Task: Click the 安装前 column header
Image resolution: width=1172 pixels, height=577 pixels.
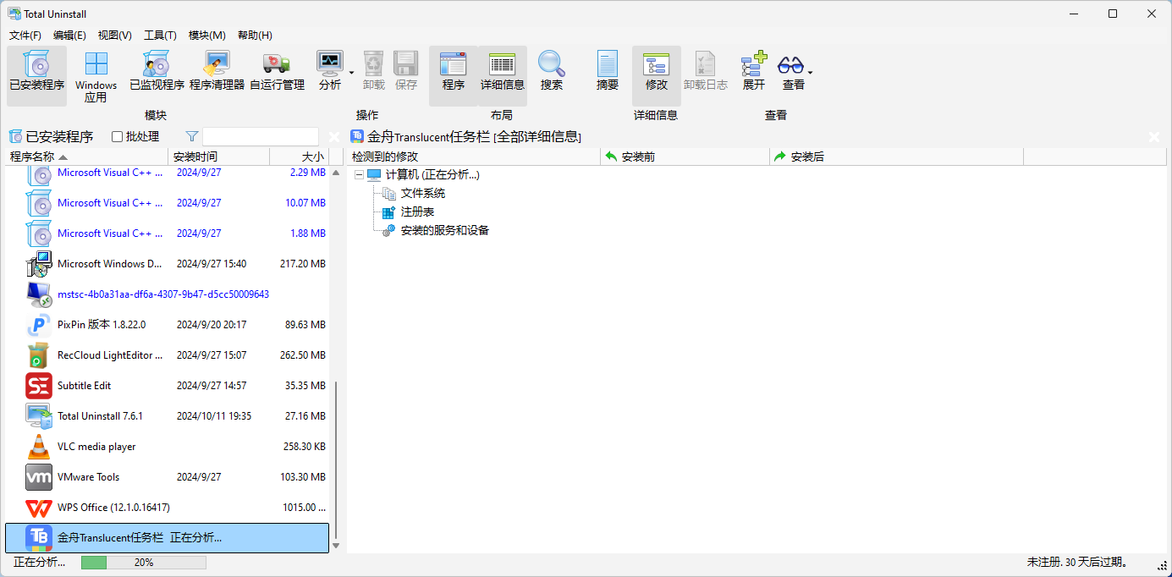Action: click(685, 157)
